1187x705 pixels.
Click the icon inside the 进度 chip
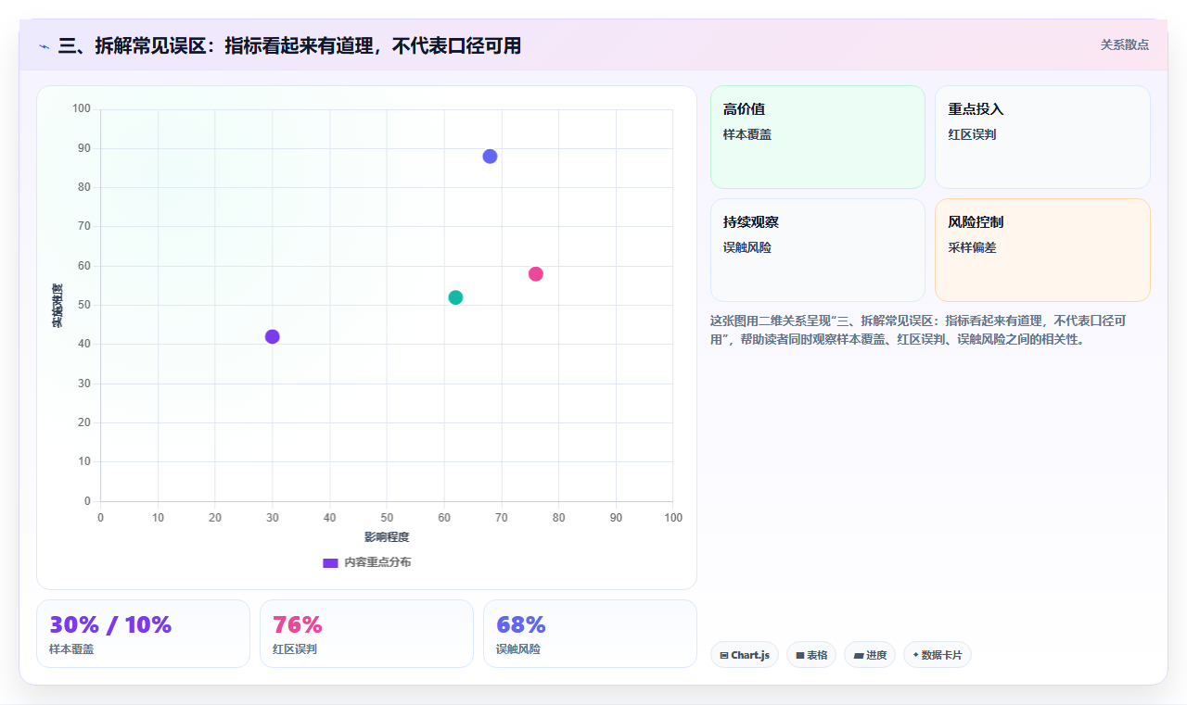(859, 655)
